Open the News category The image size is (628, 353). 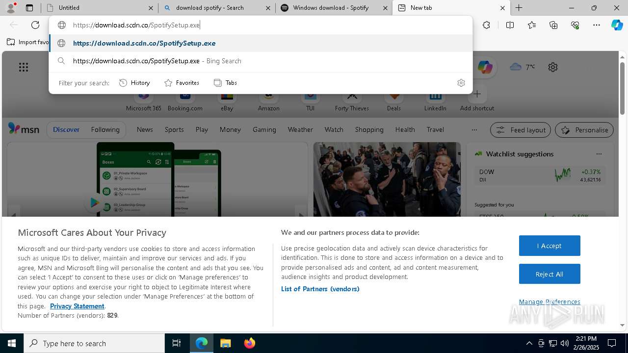145,129
